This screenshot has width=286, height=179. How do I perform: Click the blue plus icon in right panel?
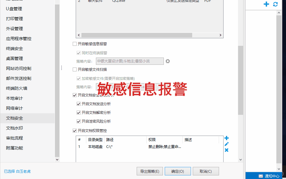[x=266, y=4]
